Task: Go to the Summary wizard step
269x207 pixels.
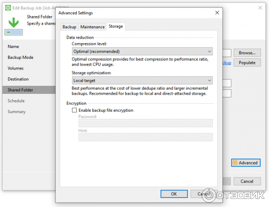Action: coord(17,112)
